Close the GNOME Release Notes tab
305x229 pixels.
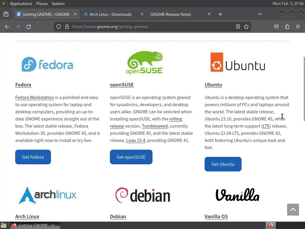pyautogui.click(x=209, y=14)
